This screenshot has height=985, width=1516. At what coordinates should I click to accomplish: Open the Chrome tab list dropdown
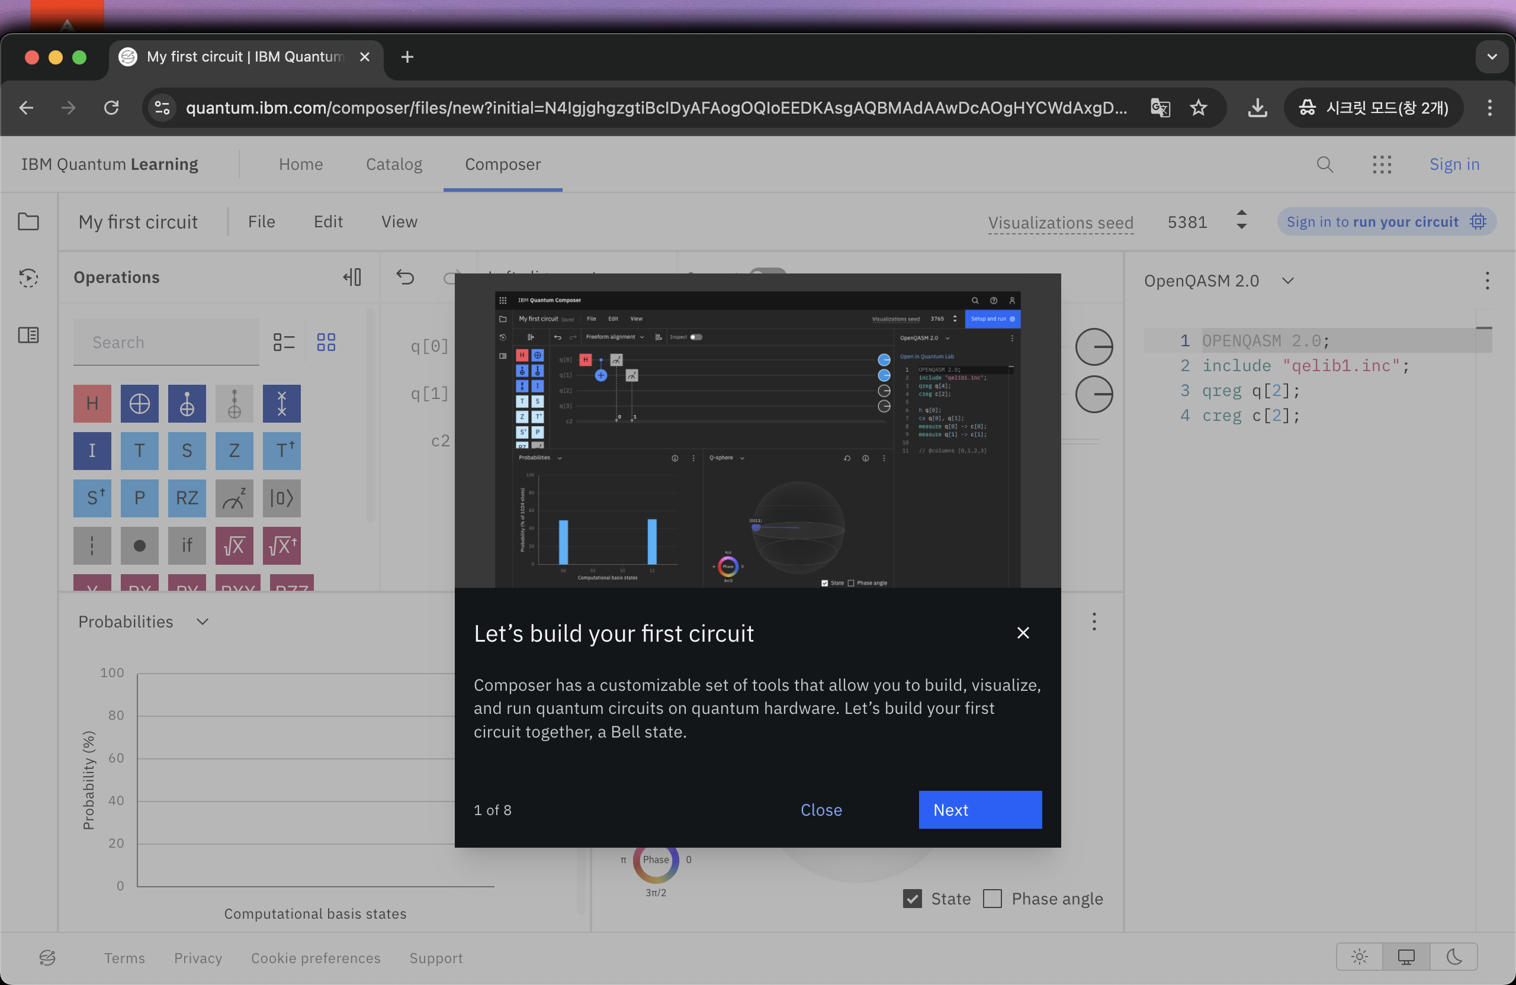coord(1492,57)
